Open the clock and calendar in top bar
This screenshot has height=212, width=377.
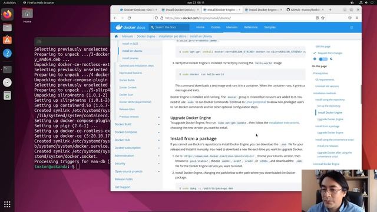tap(196, 2)
